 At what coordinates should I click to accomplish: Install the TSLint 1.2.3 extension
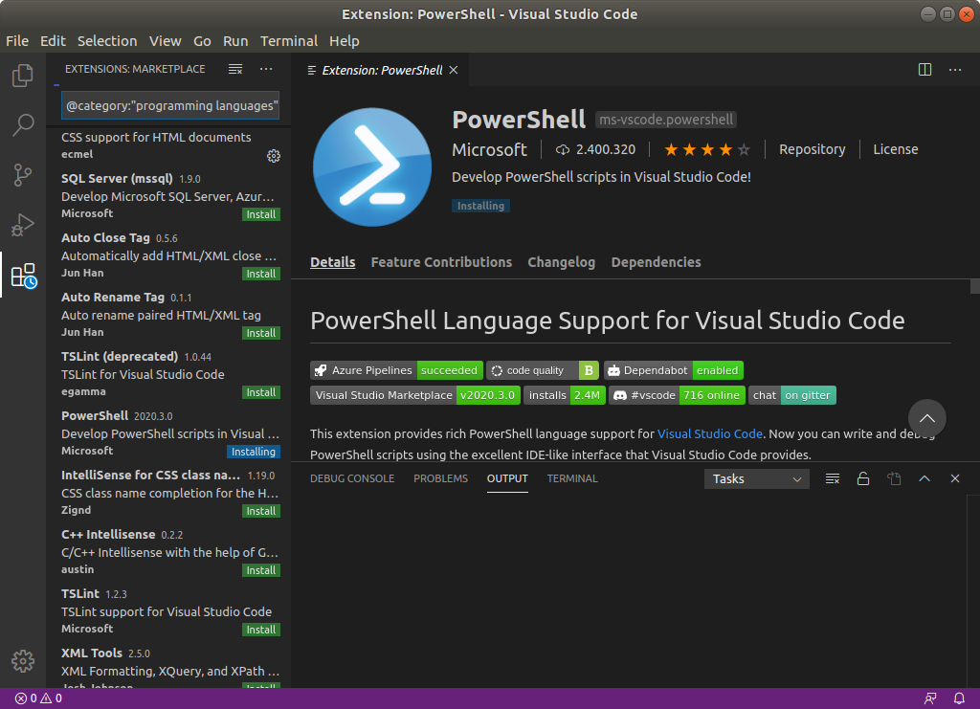click(261, 630)
